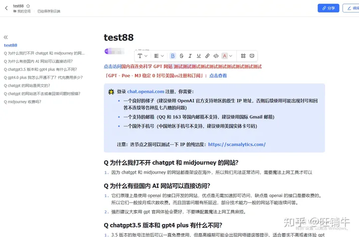Toggle bold formatting
359x237 pixels.
(173, 56)
